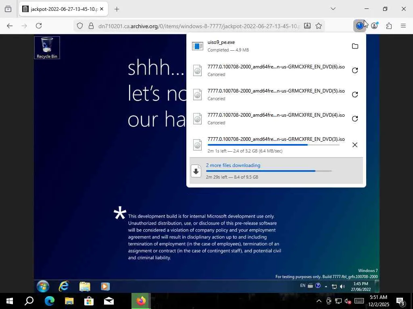Click Internet Explorer icon in the image
This screenshot has height=309, width=413.
[64, 286]
